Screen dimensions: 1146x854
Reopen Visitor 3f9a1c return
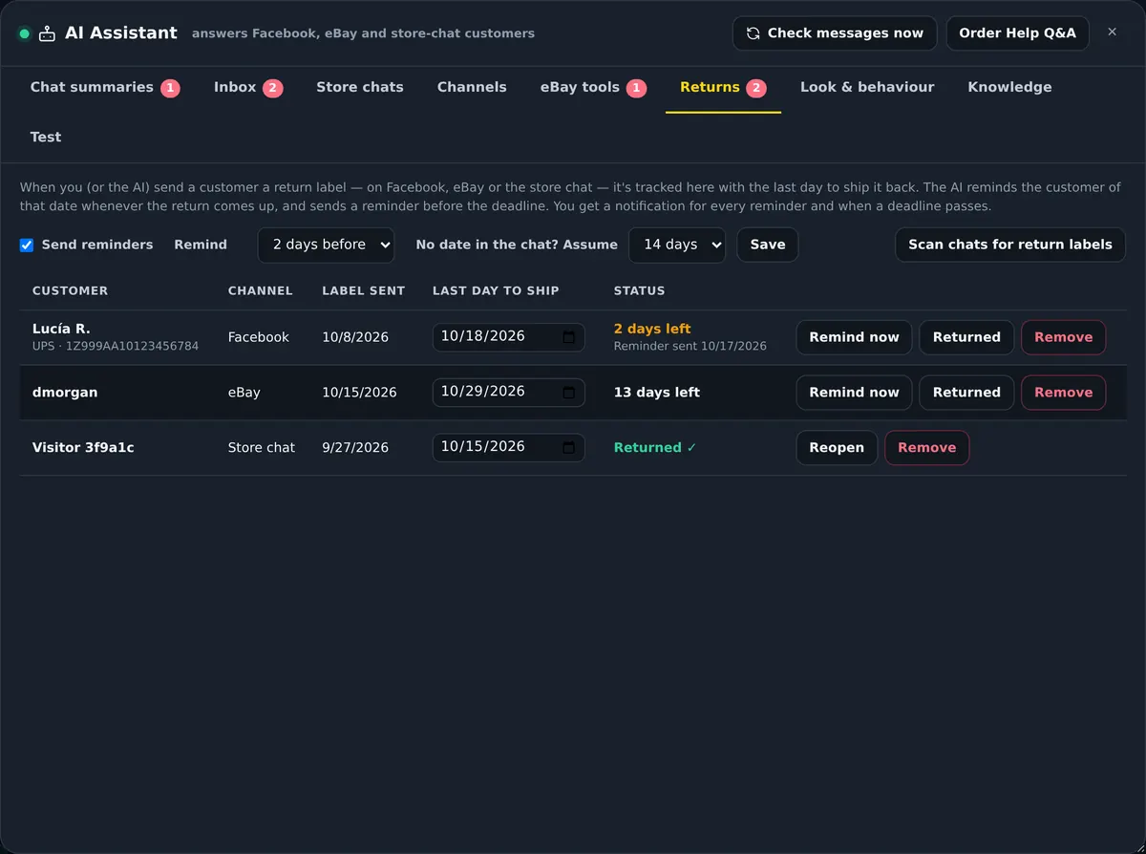tap(837, 448)
